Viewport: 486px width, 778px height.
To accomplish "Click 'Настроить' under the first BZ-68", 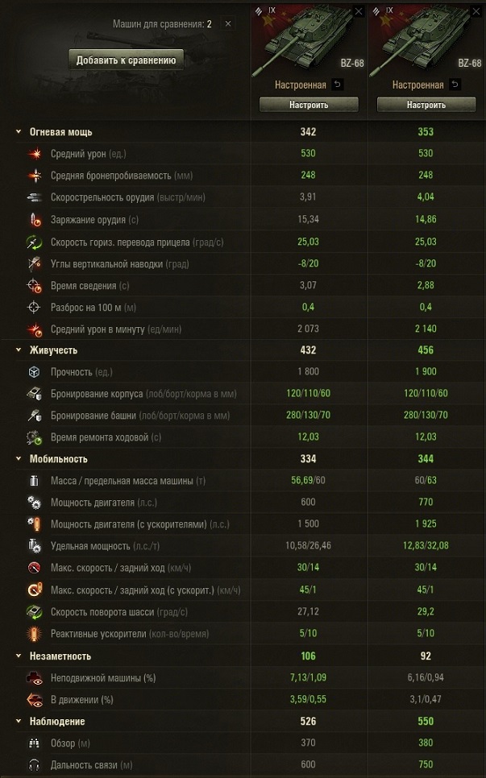I will (309, 105).
